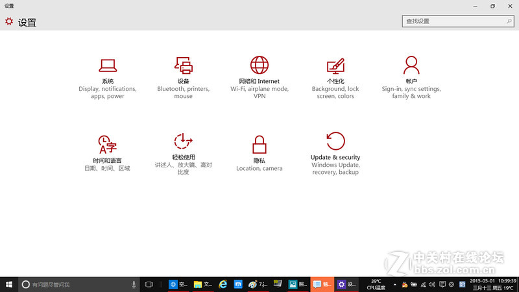Open the Photos app on taskbar
519x292 pixels.
click(298, 284)
